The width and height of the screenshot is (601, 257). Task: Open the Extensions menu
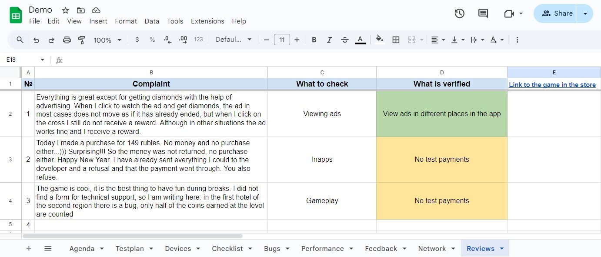pos(207,21)
